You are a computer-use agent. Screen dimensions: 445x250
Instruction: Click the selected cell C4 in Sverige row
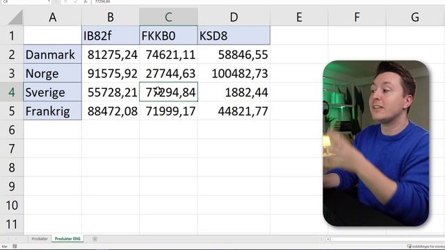[x=168, y=92]
